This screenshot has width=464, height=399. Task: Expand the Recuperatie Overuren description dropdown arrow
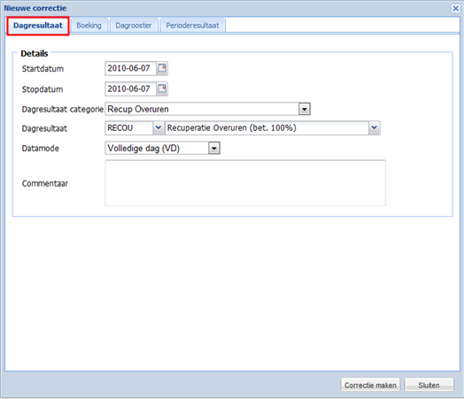(x=375, y=128)
